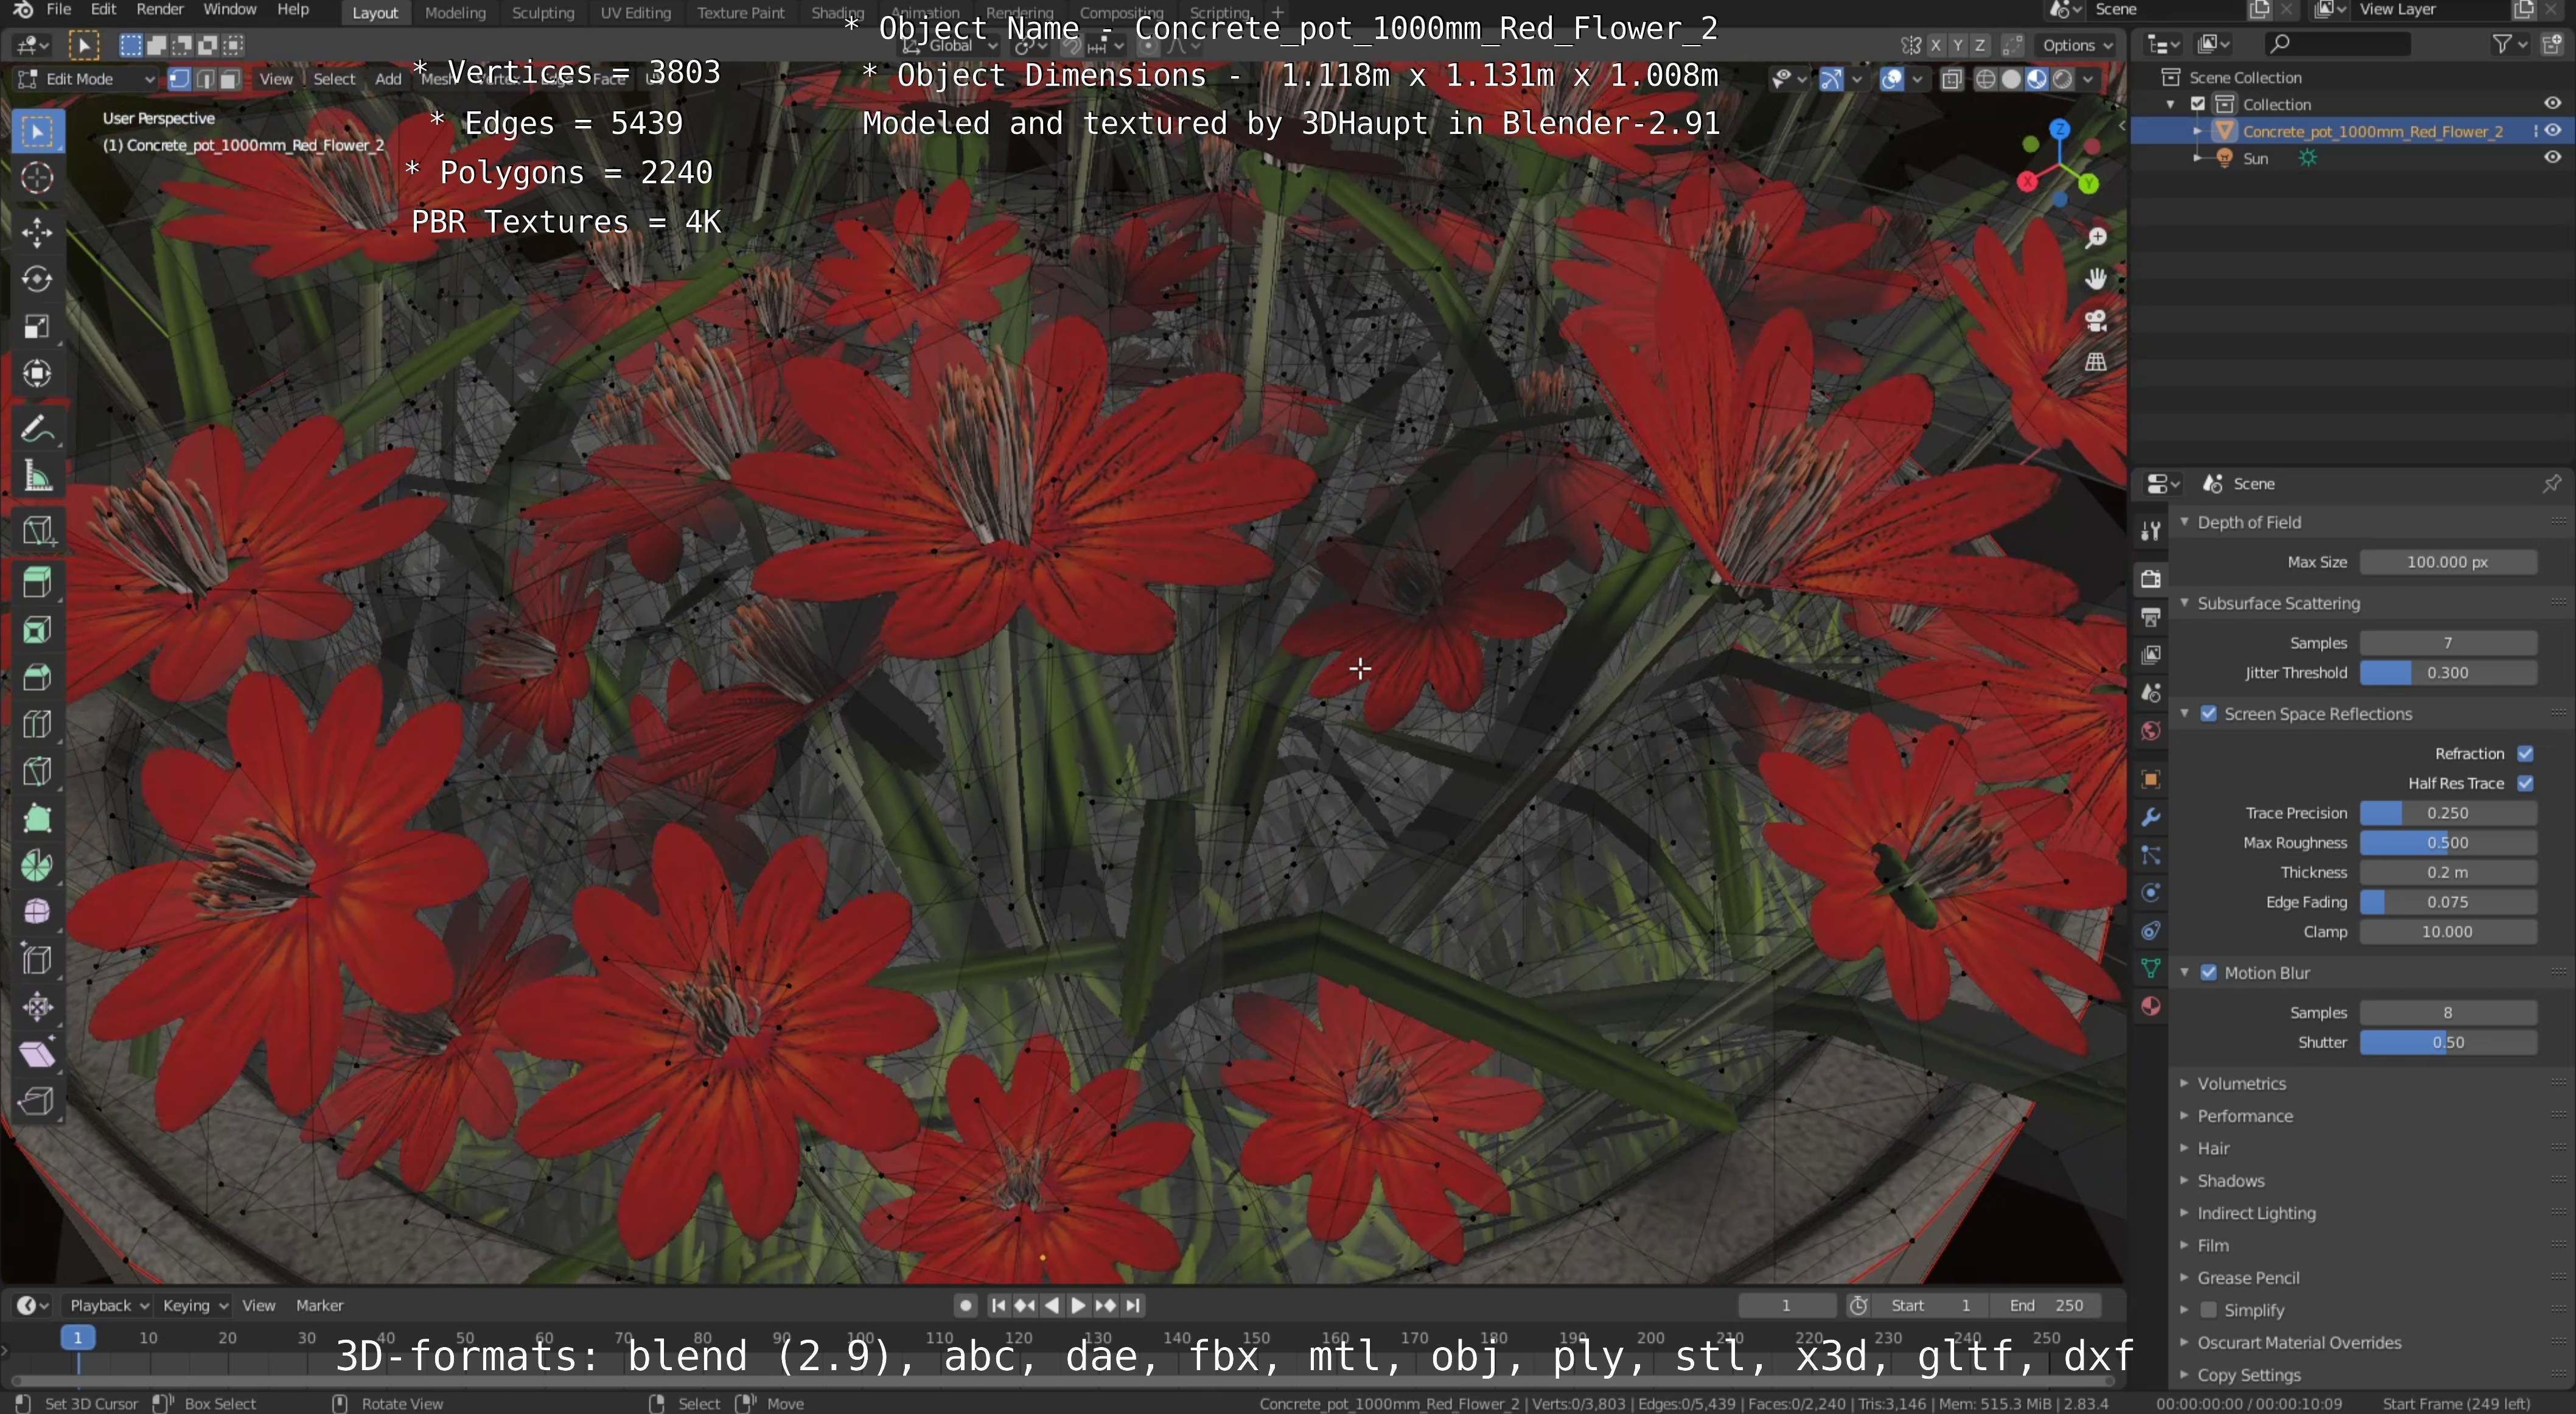The height and width of the screenshot is (1414, 2576).
Task: Enable the Simplify checkbox
Action: click(2208, 1310)
